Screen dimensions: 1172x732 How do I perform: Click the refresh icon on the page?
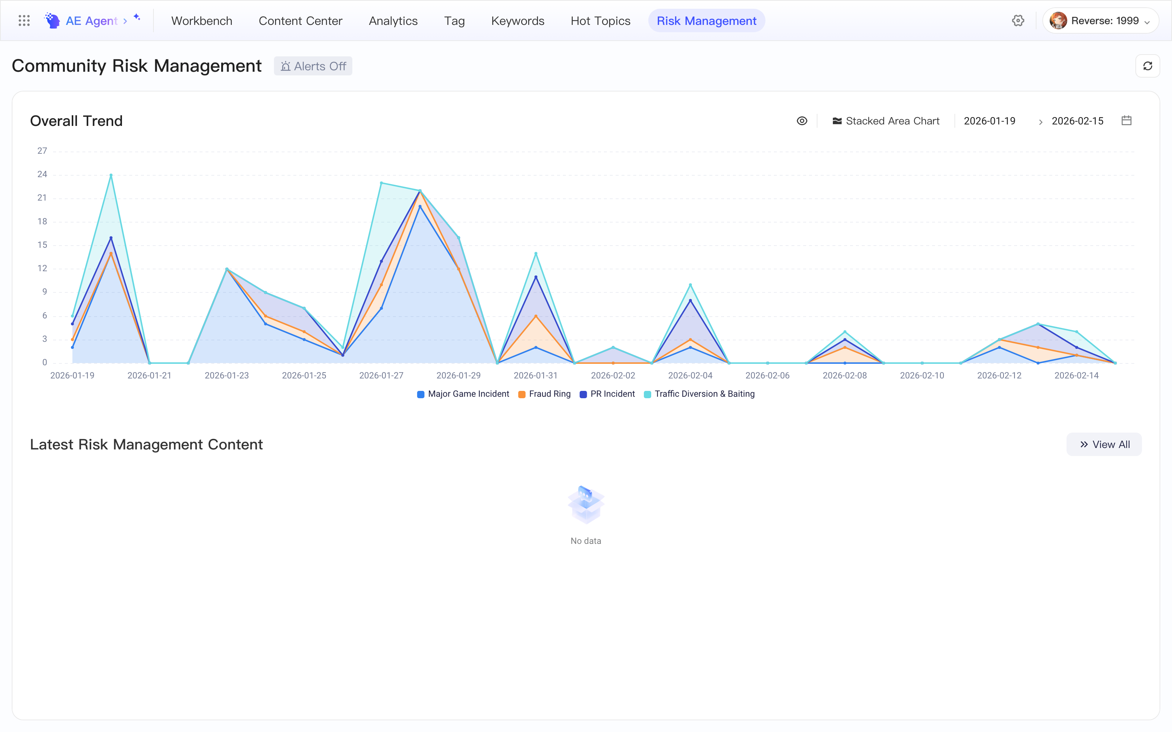[1147, 66]
